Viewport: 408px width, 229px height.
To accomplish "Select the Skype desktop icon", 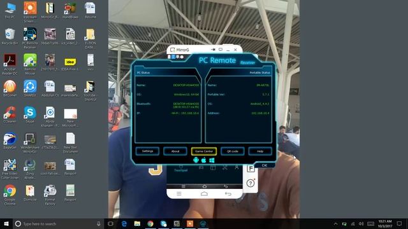I will tap(30, 114).
